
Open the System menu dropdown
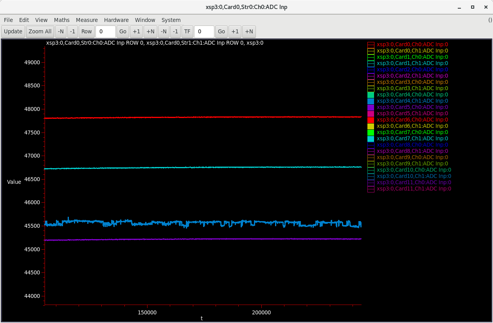(x=171, y=20)
